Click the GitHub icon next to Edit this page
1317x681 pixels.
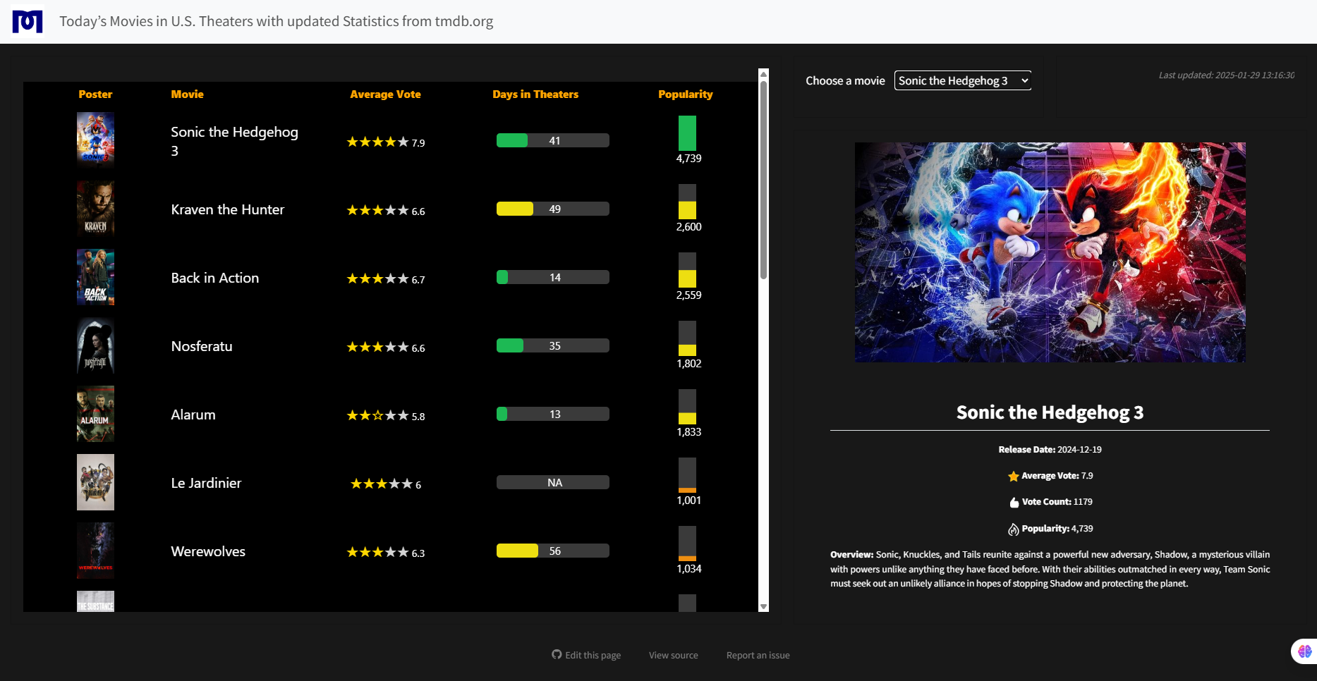(557, 654)
